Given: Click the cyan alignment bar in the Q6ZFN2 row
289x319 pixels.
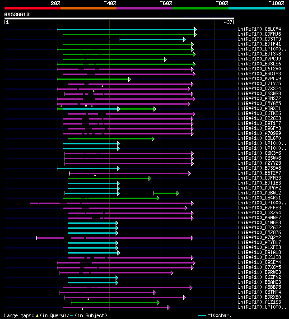Looking at the screenshot, I should point(93,277).
